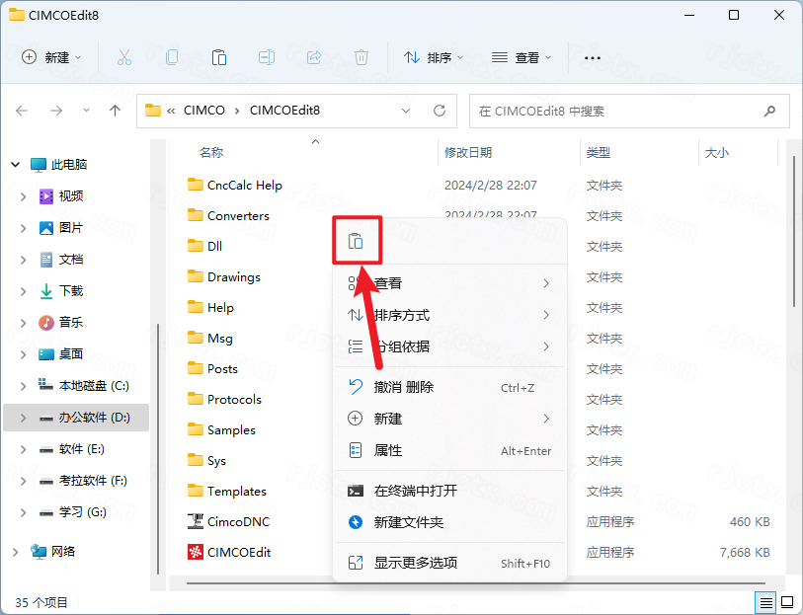The width and height of the screenshot is (803, 615).
Task: Open the 排序 sort dropdown
Action: (x=434, y=57)
